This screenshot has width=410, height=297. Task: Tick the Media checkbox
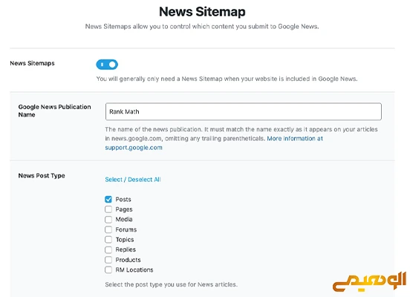tap(108, 219)
